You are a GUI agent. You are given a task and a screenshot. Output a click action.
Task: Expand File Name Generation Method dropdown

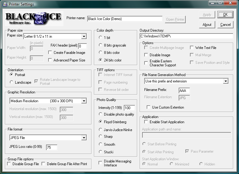(x=226, y=81)
